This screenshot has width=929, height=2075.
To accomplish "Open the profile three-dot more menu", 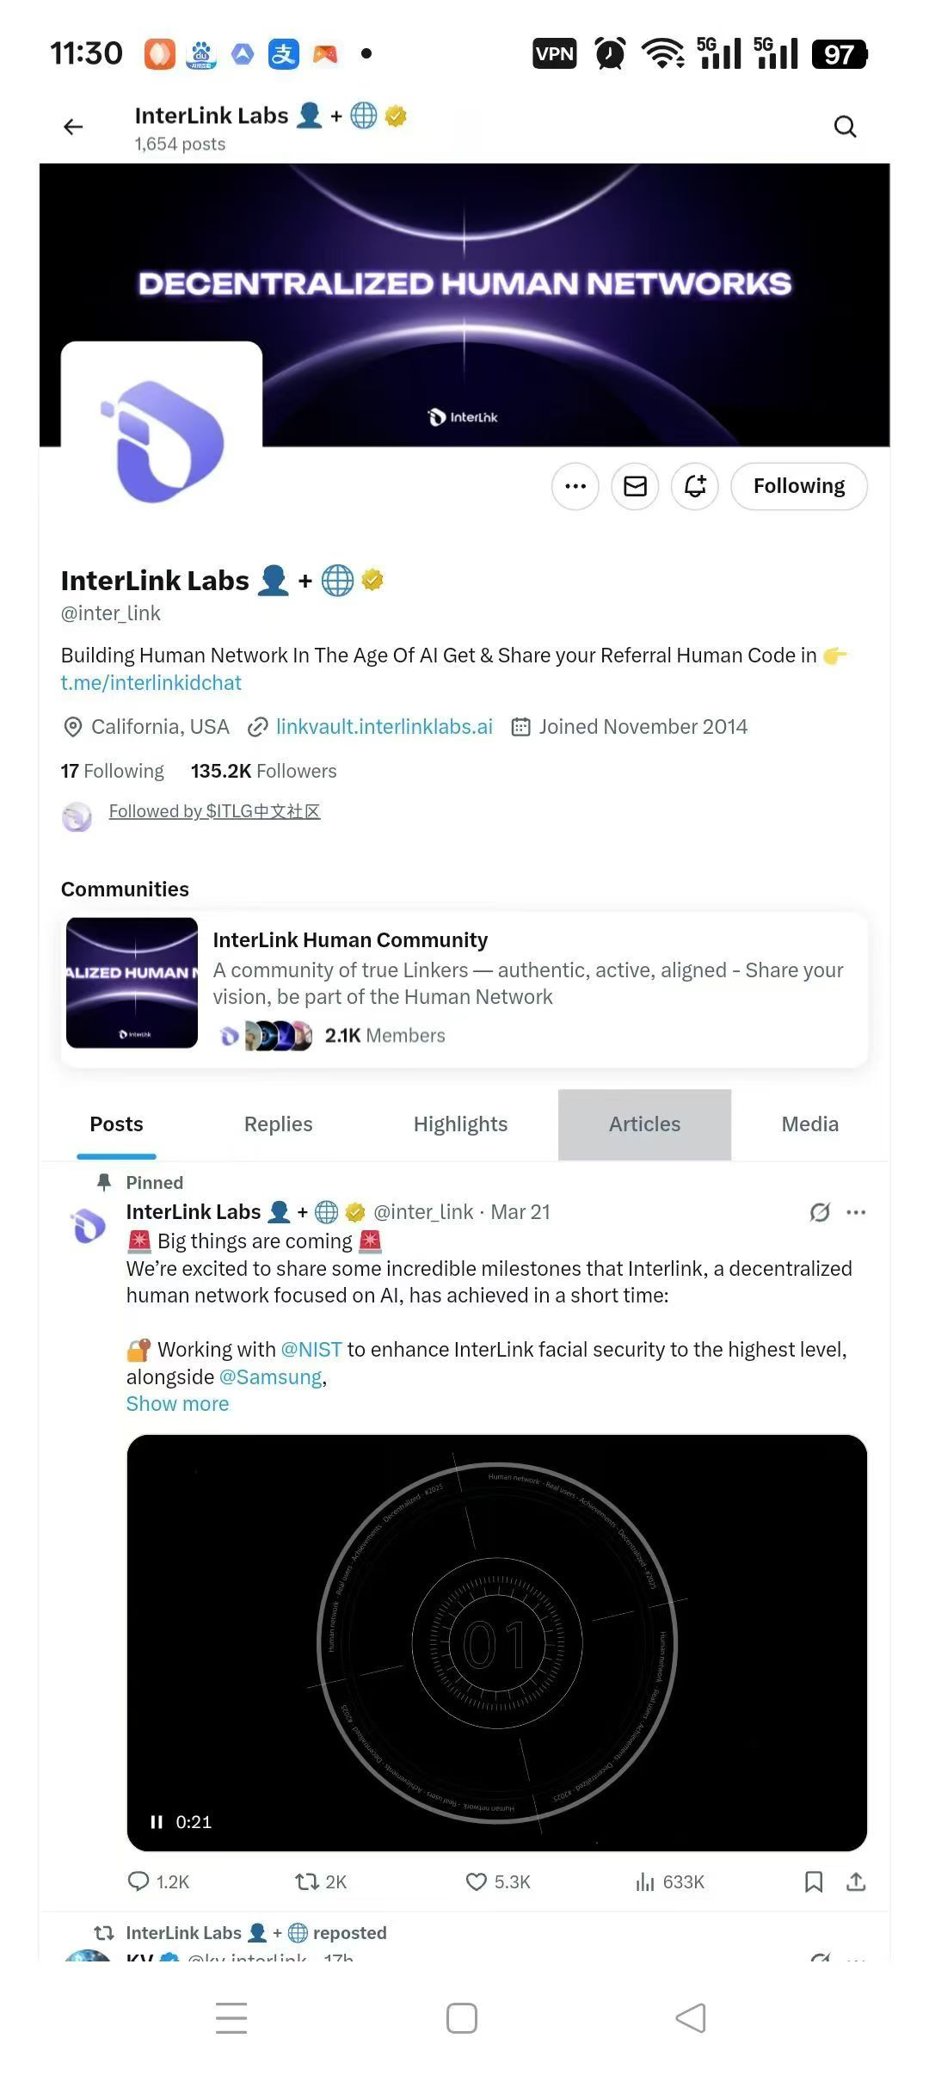I will [575, 486].
